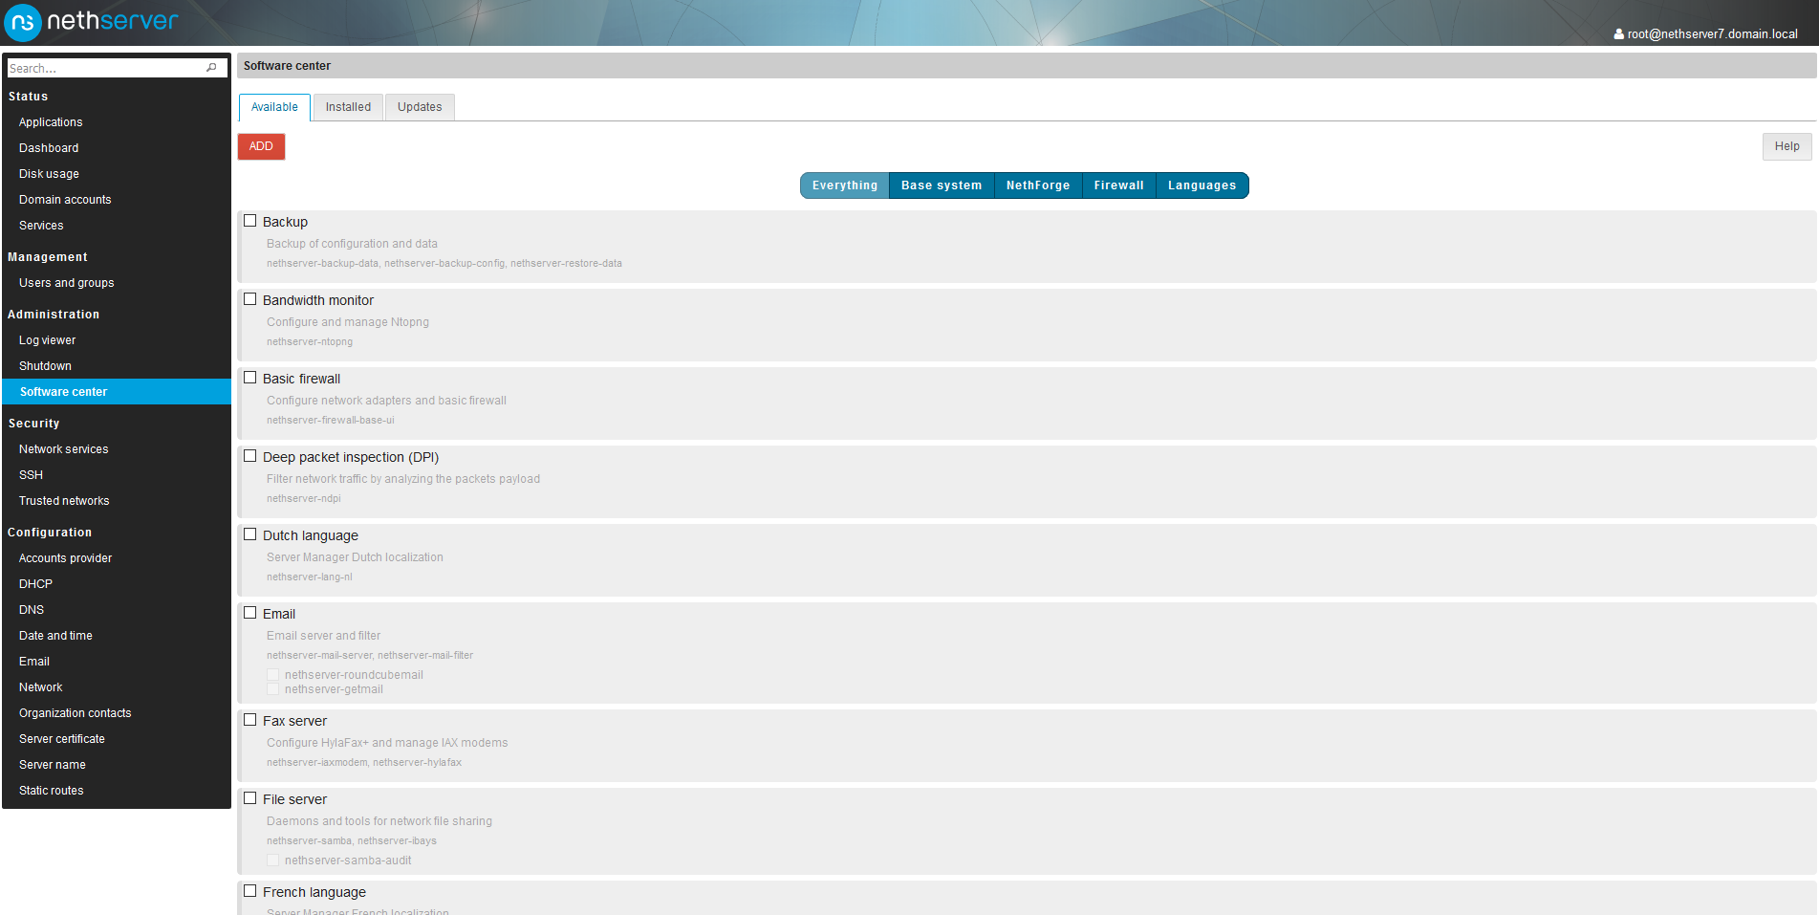Enable the File server checkbox
The width and height of the screenshot is (1819, 915).
point(250,798)
